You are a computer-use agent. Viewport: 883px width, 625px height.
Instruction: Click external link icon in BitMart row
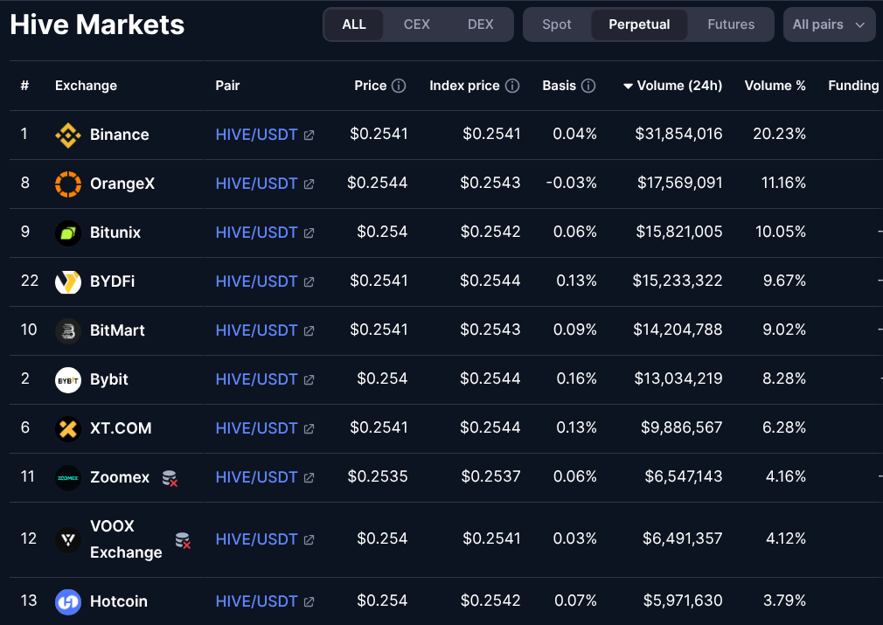tap(309, 331)
